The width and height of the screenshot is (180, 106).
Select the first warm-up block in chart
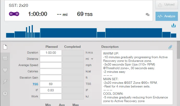pos(10,35)
